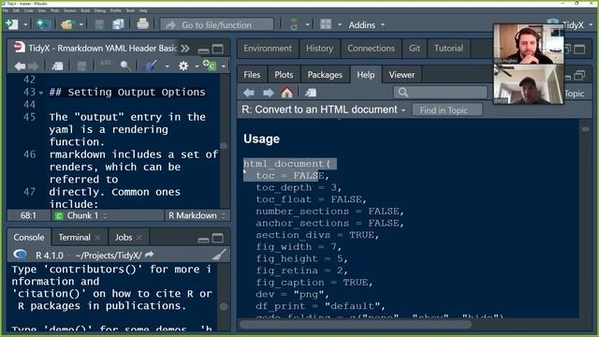Click the Help pane horizontal scrollbar
This screenshot has height=337, width=599.
click(356, 325)
